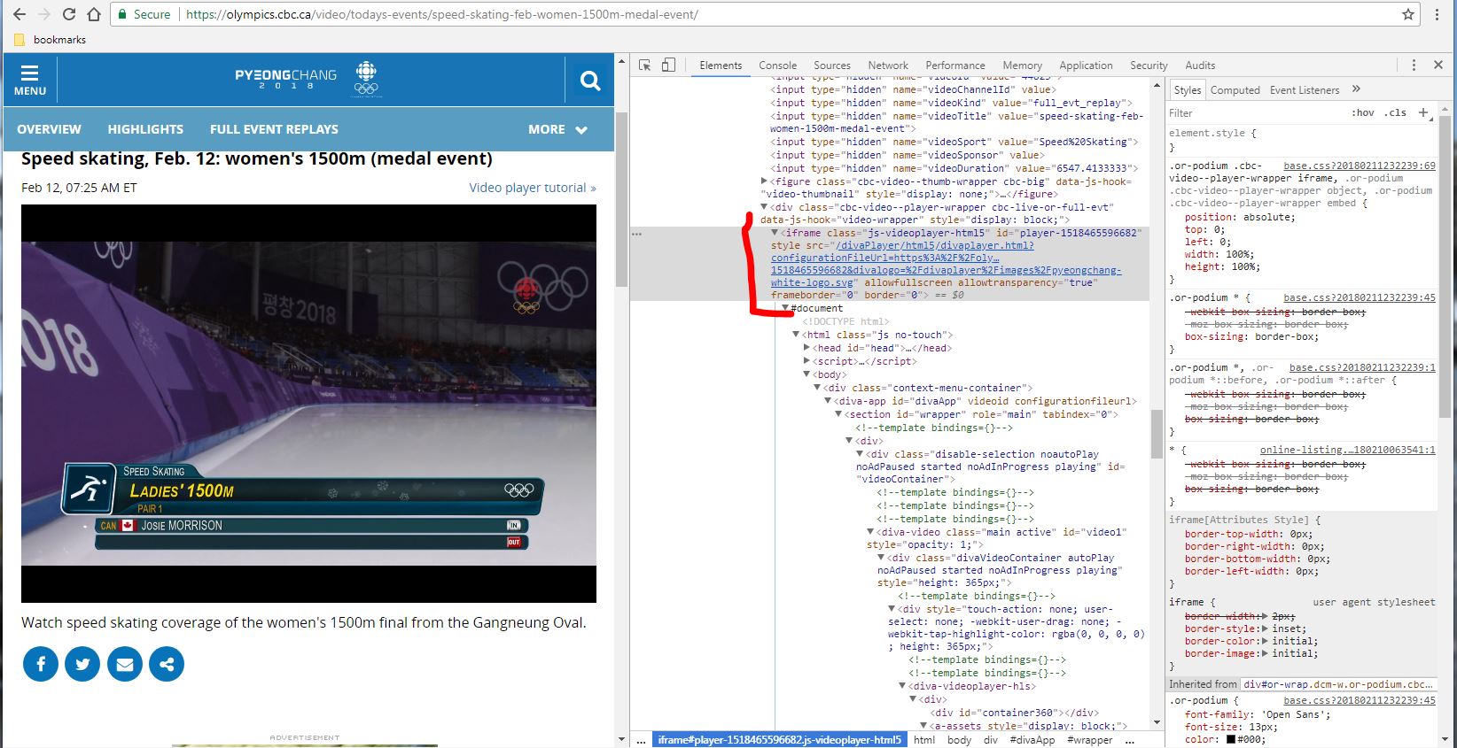Open the MORE dropdown in site navigation
Image resolution: width=1457 pixels, height=748 pixels.
pyautogui.click(x=558, y=129)
